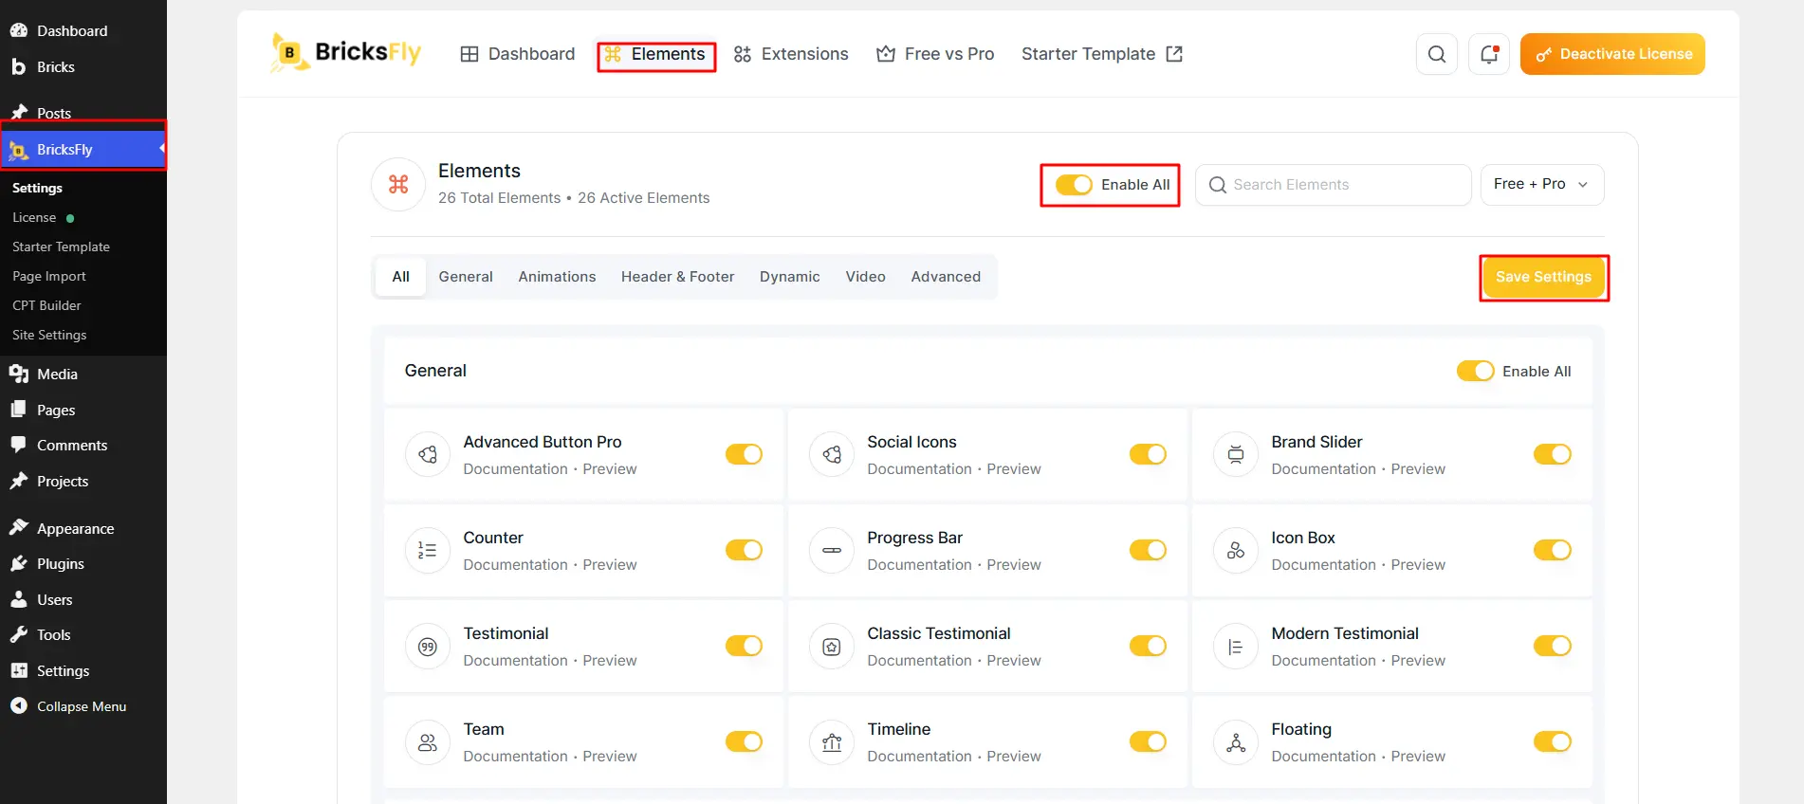Click the Icon Box element icon
1804x804 pixels.
(1236, 550)
